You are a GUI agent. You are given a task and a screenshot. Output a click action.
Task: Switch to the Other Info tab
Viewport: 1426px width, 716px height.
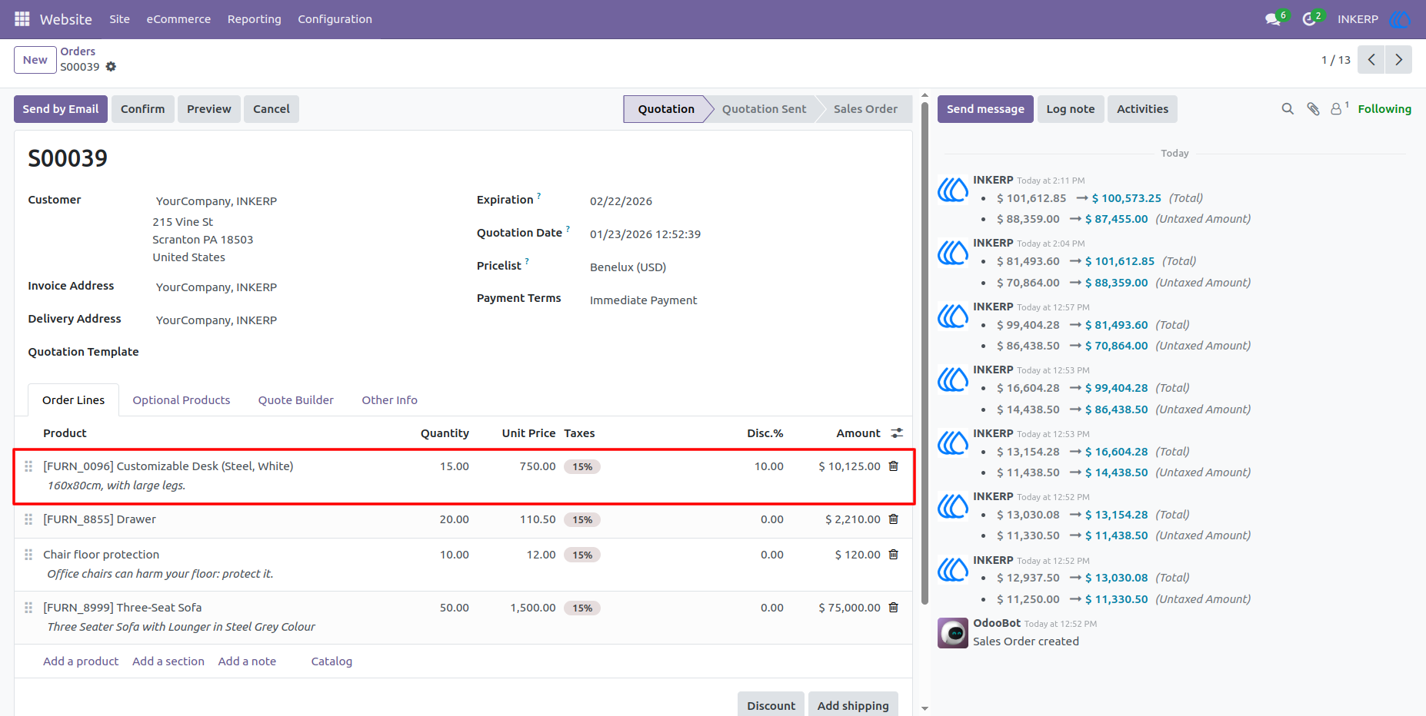(x=390, y=400)
